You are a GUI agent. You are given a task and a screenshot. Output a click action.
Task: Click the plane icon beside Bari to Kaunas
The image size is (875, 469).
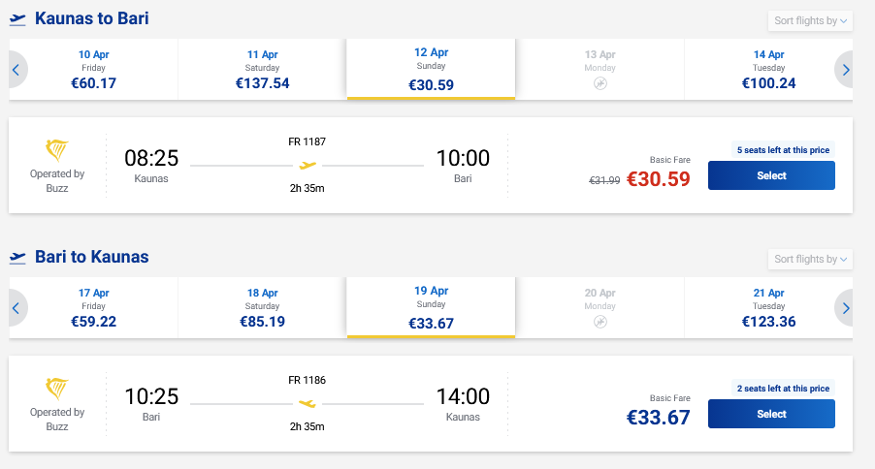[x=17, y=258]
